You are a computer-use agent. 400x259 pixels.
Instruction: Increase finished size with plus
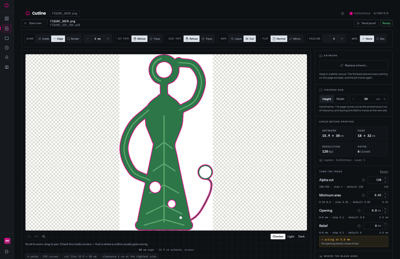click(384, 99)
